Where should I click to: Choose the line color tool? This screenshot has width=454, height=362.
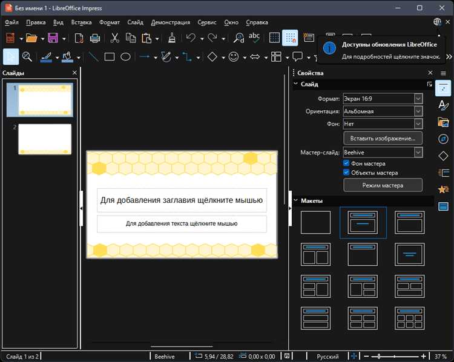coord(47,57)
